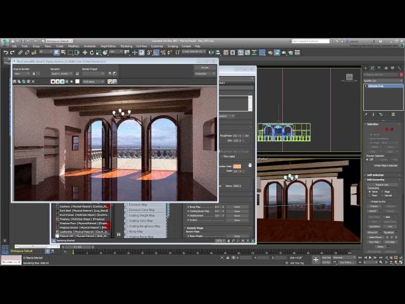This screenshot has height=304, width=405.
Task: Toggle the Bump Map checkbox
Action: point(188,207)
